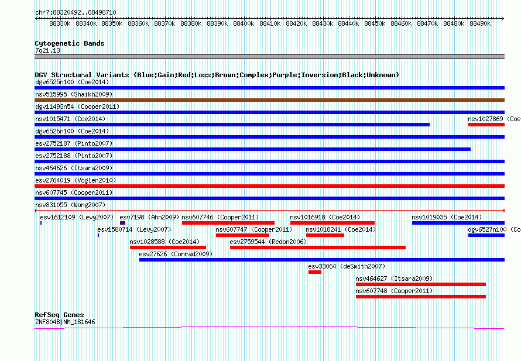The width and height of the screenshot is (521, 361).
Task: Open the esv2764019 (Vogler2010) label
Action: pyautogui.click(x=76, y=180)
